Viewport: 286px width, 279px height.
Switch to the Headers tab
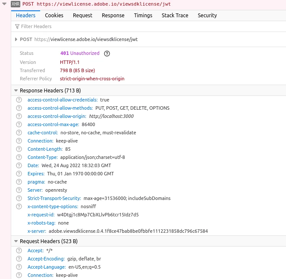26,16
